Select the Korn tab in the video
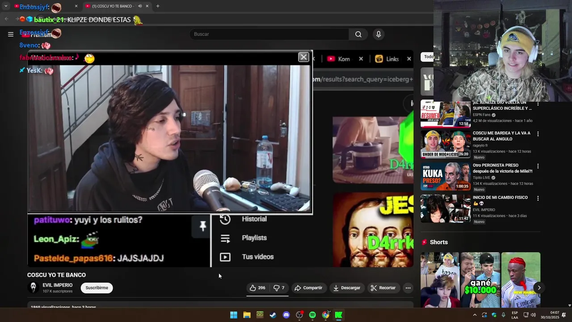The height and width of the screenshot is (322, 572). pyautogui.click(x=344, y=59)
